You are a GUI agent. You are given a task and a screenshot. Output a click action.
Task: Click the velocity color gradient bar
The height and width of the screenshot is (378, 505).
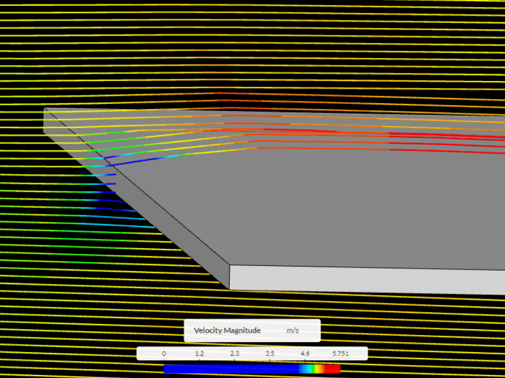pyautogui.click(x=252, y=369)
